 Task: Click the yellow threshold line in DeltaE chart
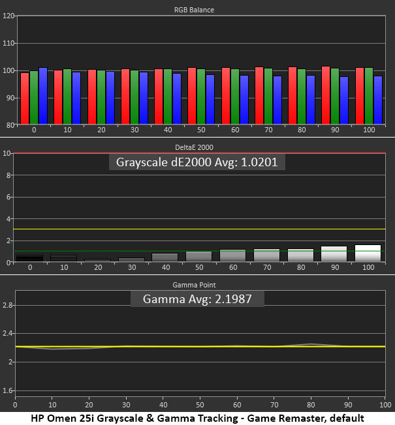click(200, 229)
